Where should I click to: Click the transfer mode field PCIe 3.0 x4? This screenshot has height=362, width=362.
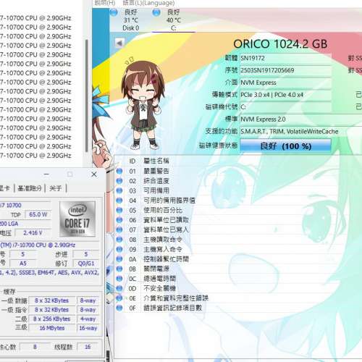285,95
